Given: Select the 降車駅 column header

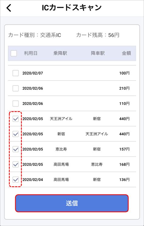Looking at the screenshot, I should click(98, 53).
